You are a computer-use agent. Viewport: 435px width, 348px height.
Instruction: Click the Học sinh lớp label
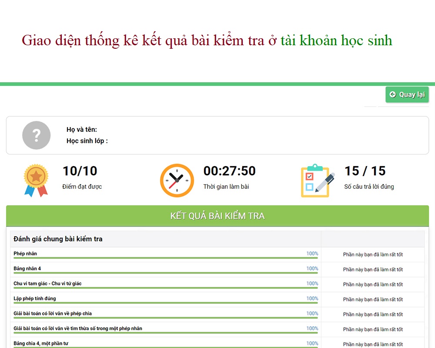[x=87, y=141]
